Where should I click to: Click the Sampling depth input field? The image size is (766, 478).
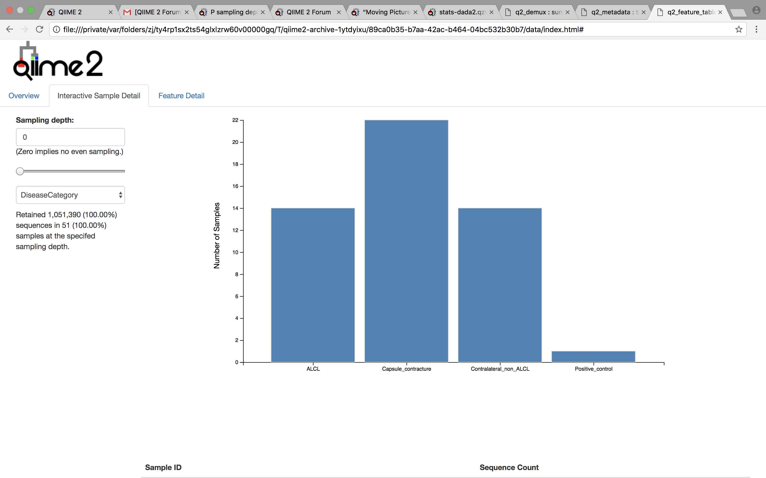click(70, 137)
